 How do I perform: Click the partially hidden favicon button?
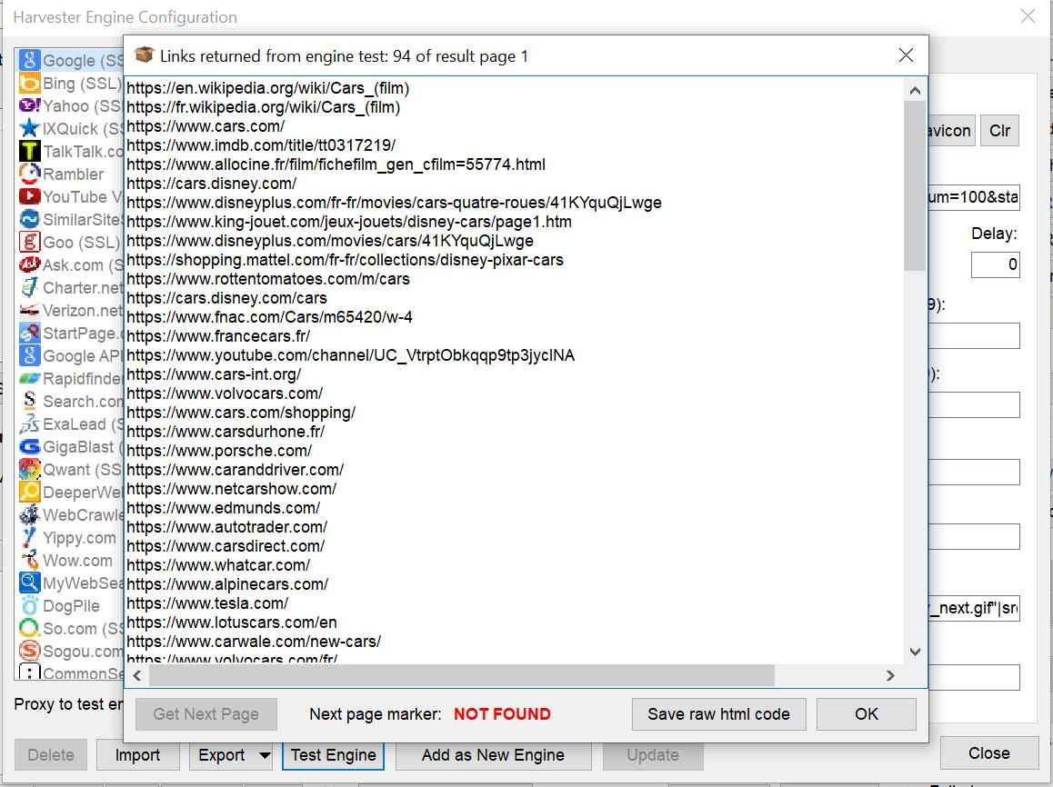(x=950, y=131)
